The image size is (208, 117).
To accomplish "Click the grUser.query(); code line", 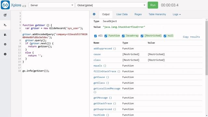I will click(x=36, y=40).
